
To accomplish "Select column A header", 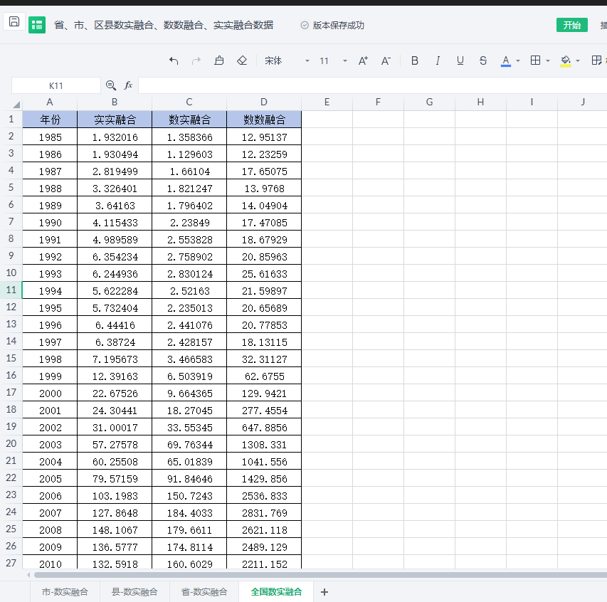I will tap(50, 102).
